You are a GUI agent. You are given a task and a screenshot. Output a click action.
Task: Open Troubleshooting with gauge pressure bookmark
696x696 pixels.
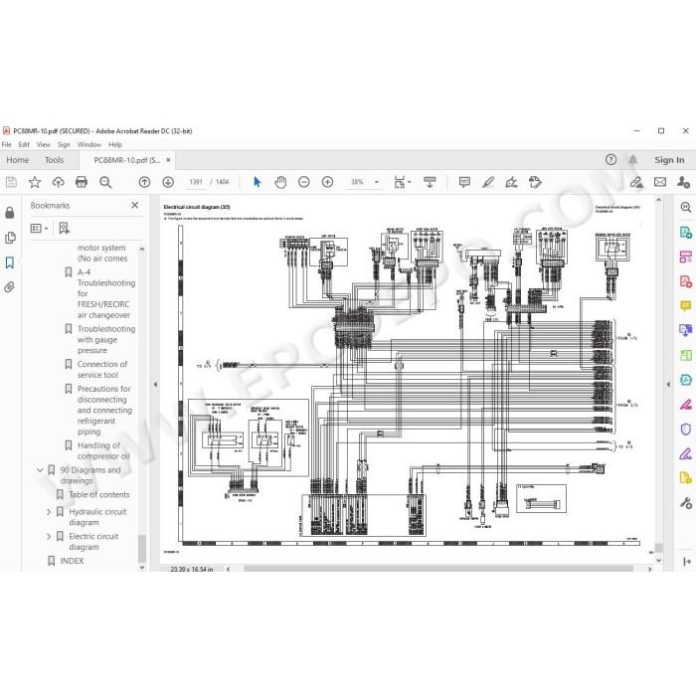pos(106,340)
